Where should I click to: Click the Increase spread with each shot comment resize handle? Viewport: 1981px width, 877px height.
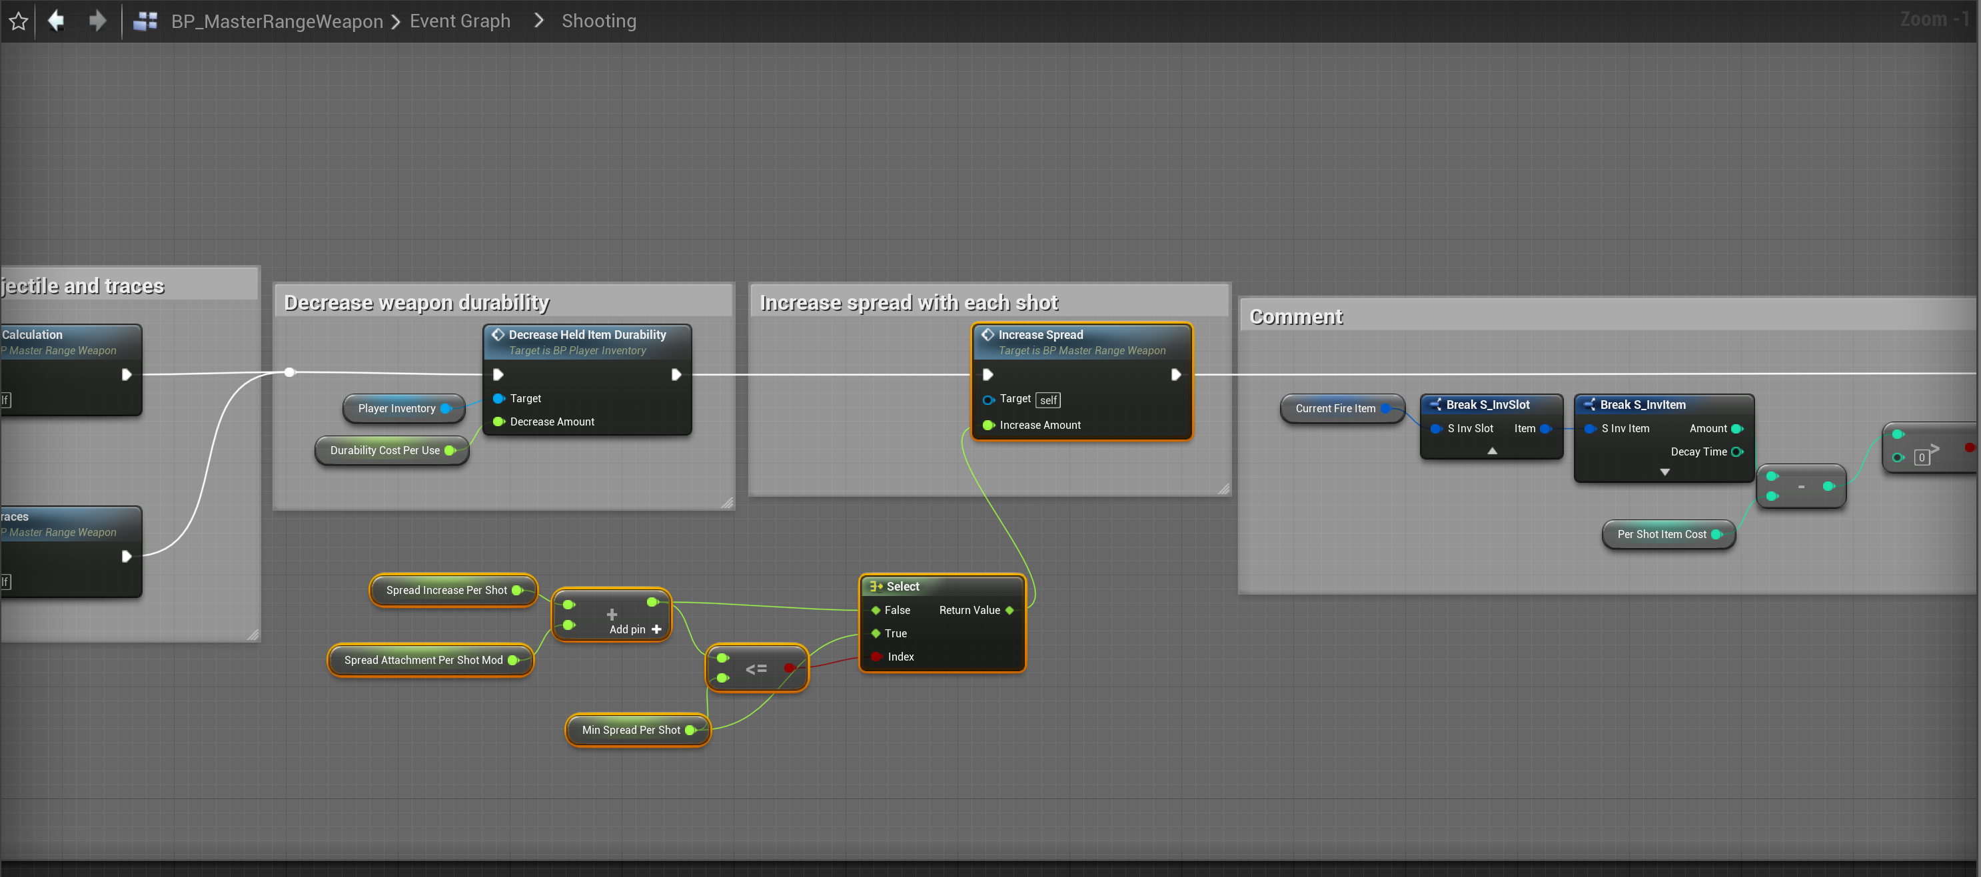pos(1223,489)
